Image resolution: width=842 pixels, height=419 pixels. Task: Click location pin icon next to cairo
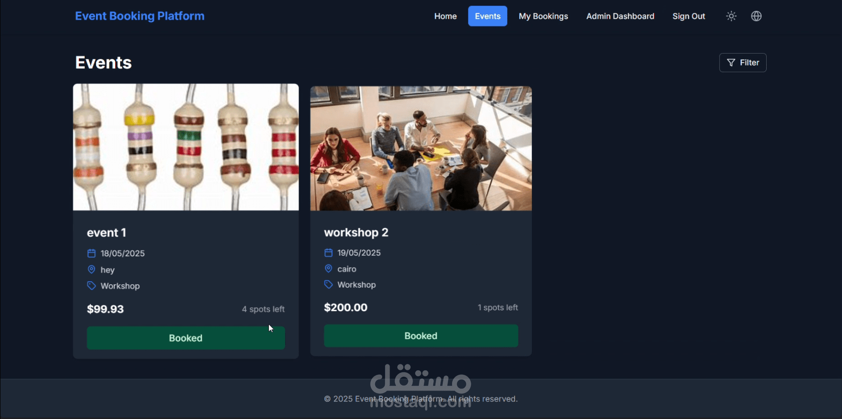[x=328, y=269]
